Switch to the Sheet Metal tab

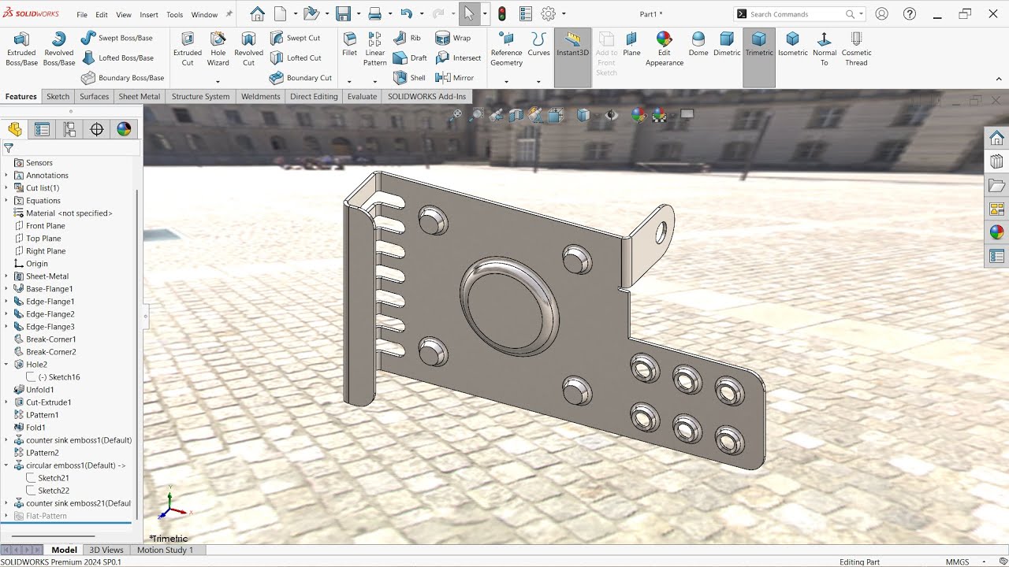(140, 96)
